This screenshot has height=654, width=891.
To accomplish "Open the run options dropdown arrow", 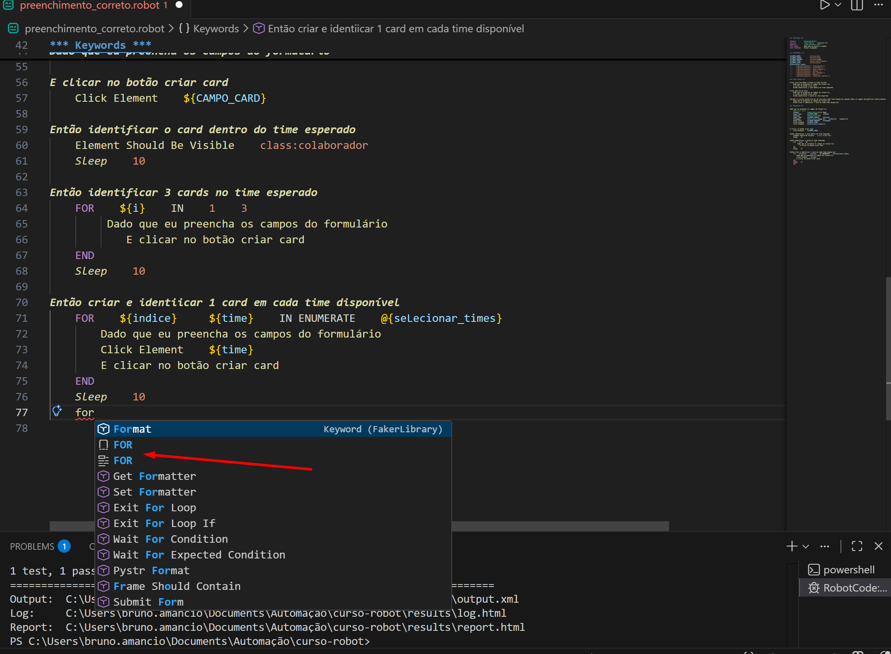I will (838, 5).
